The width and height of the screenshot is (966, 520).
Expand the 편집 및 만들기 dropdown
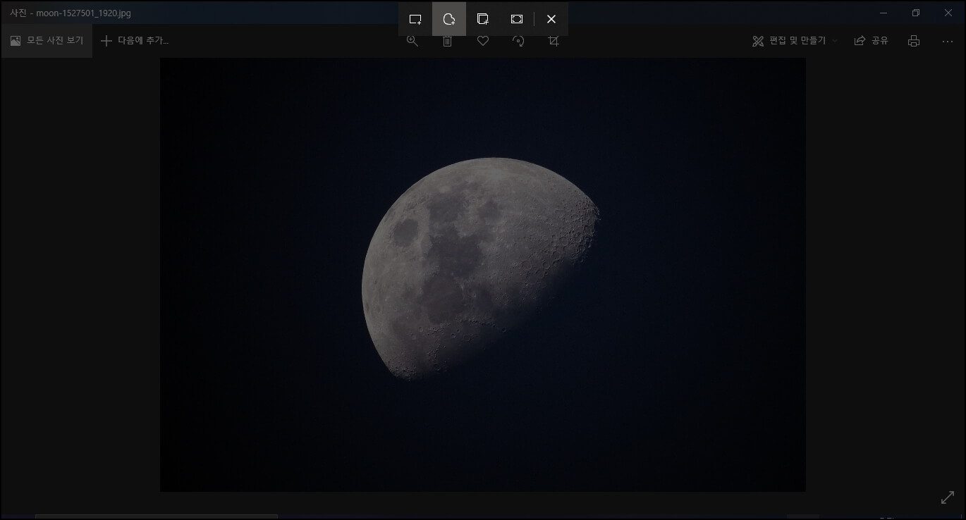click(795, 41)
